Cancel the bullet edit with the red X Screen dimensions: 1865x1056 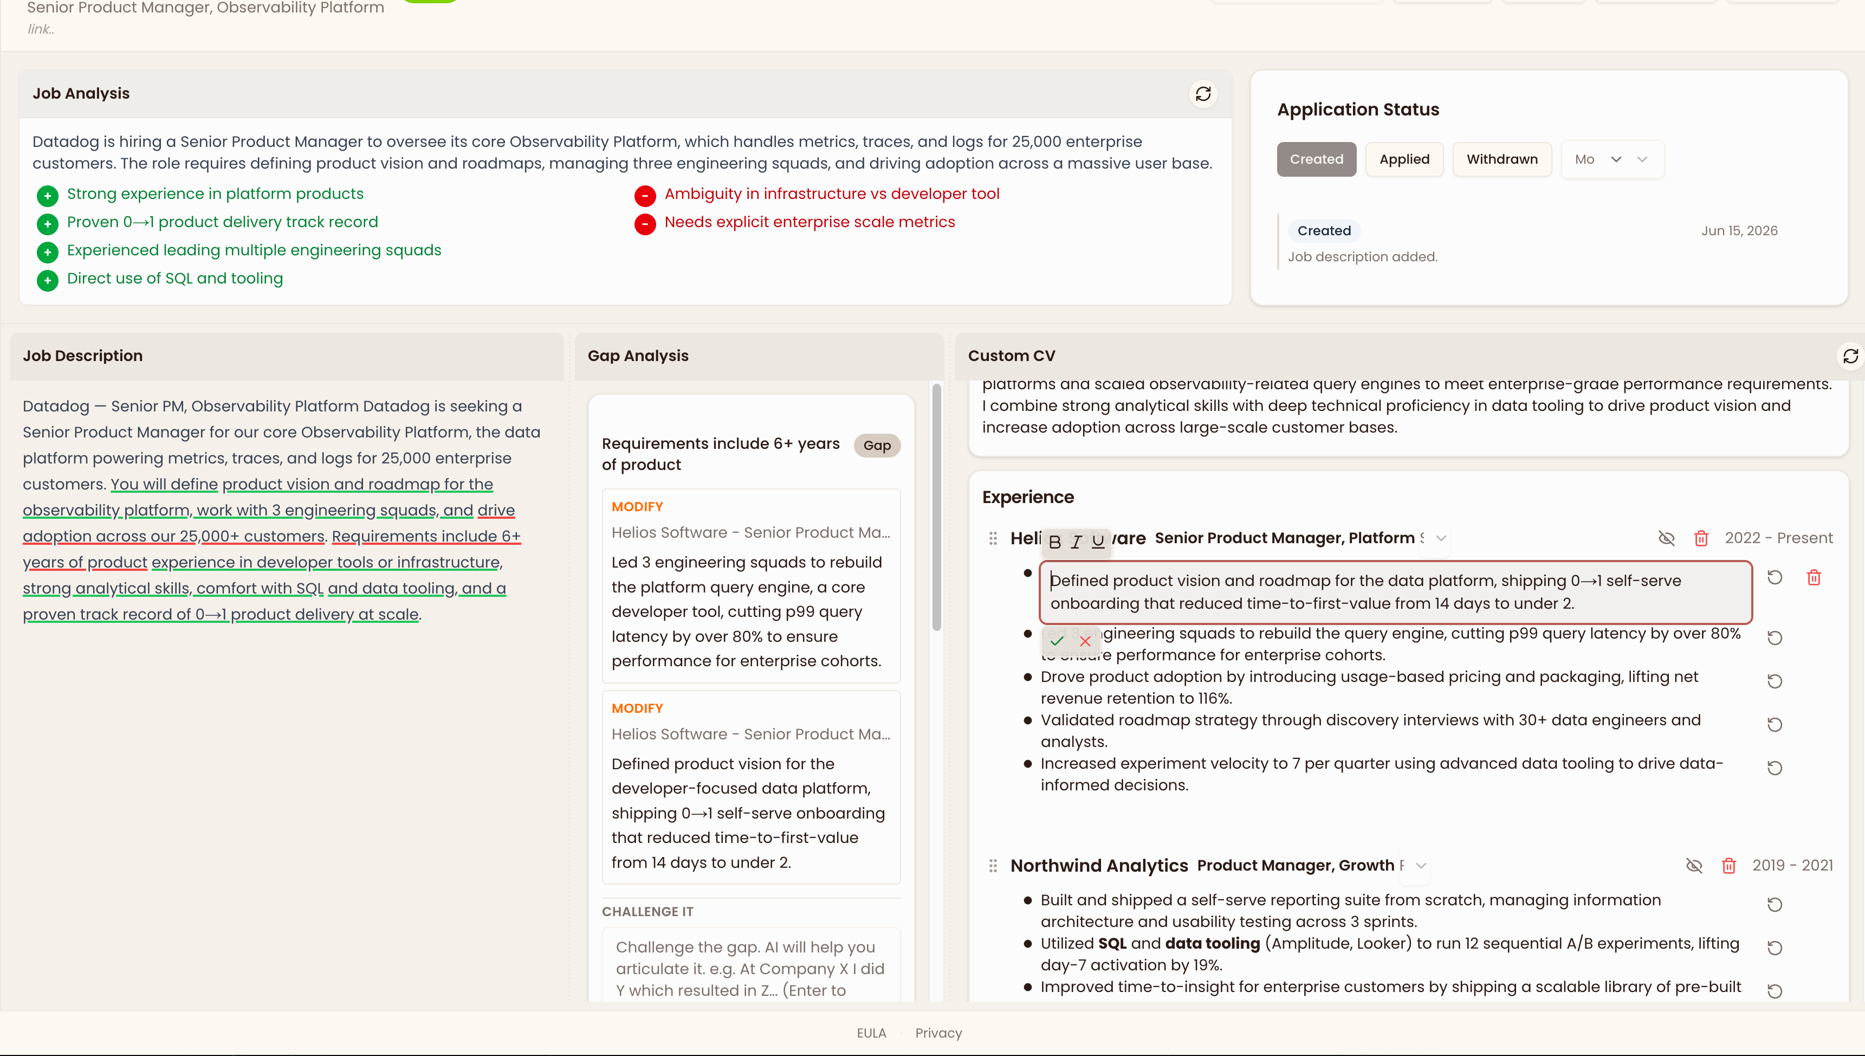click(1085, 641)
